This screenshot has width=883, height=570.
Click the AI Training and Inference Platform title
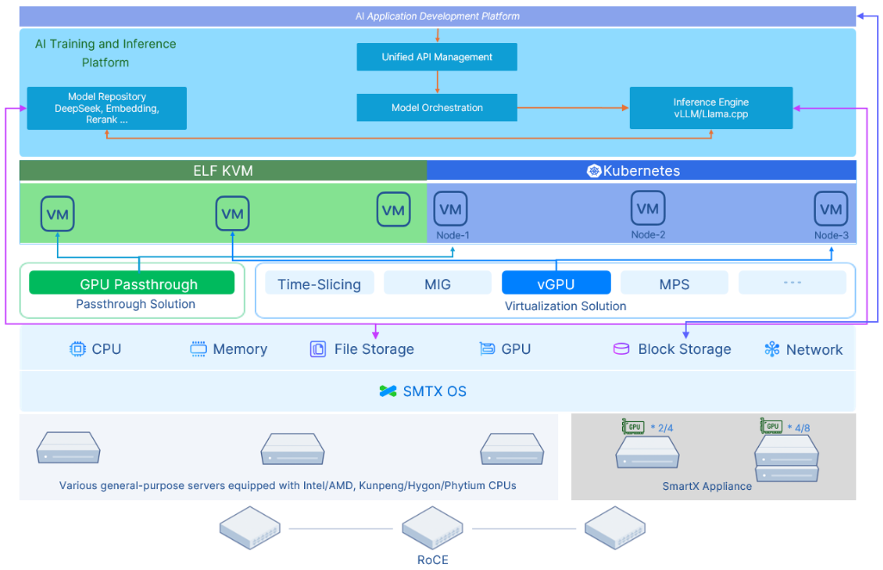pos(105,53)
